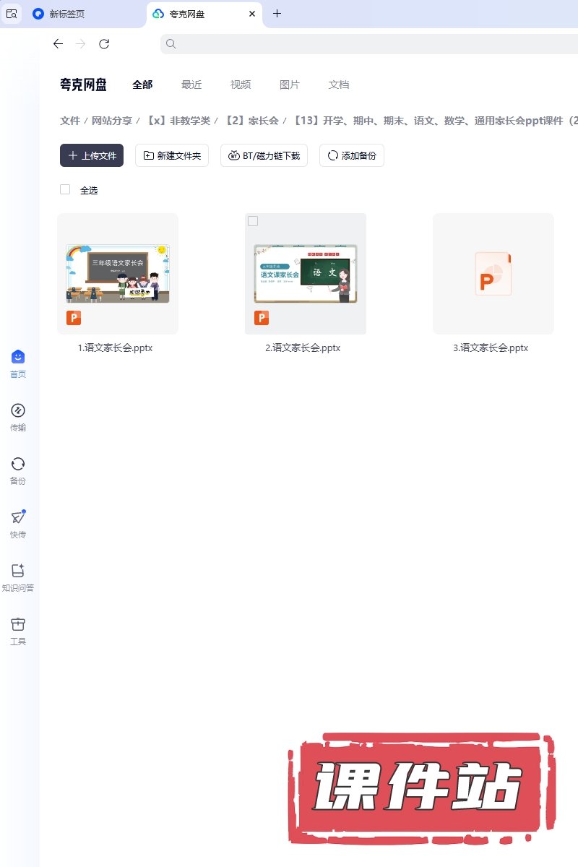Click the 新建文件夹 button
This screenshot has width=578, height=867.
(172, 155)
